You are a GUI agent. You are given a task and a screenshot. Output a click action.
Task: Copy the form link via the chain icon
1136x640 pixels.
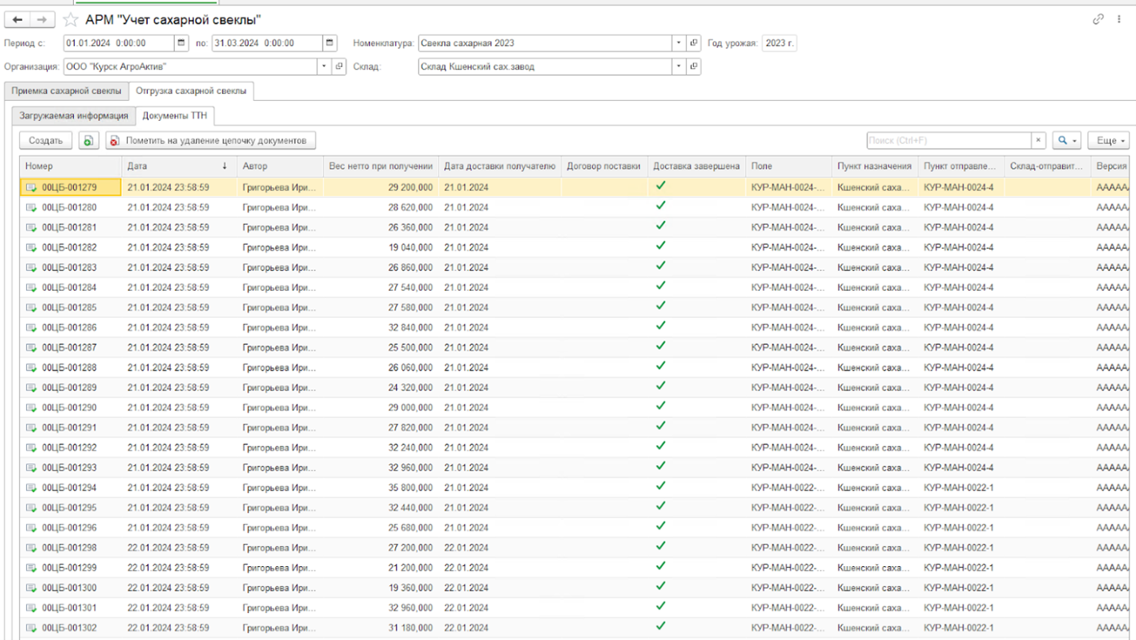[x=1098, y=19]
